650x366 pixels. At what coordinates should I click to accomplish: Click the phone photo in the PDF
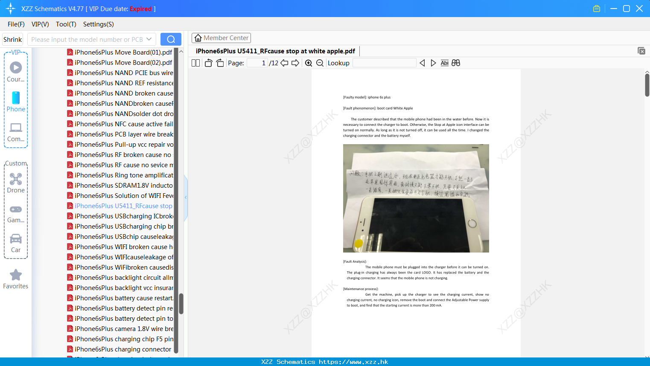pyautogui.click(x=416, y=198)
